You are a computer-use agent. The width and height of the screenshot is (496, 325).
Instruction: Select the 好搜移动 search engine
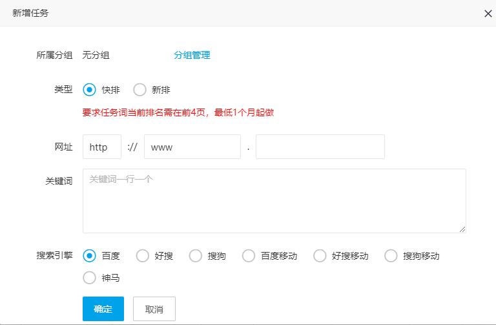pos(320,256)
